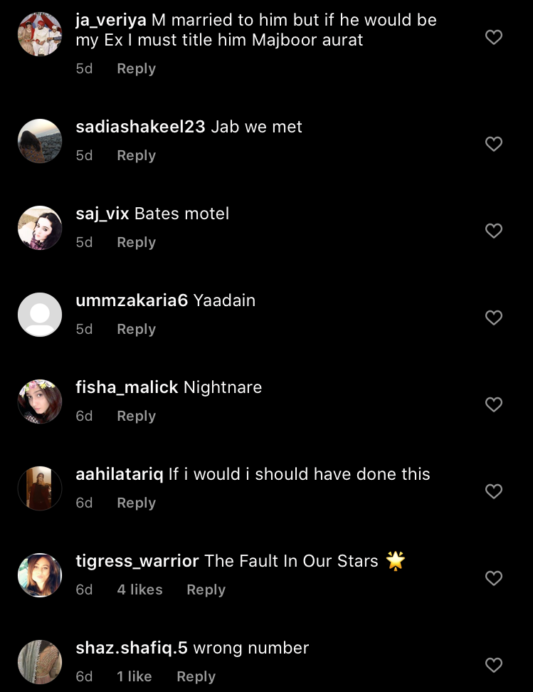533x692 pixels.
Task: Like fisha_malick's Nightnare comment
Action: [x=494, y=404]
